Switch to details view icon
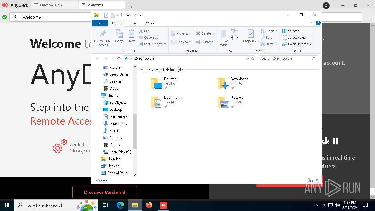375x211 pixels. point(311,181)
